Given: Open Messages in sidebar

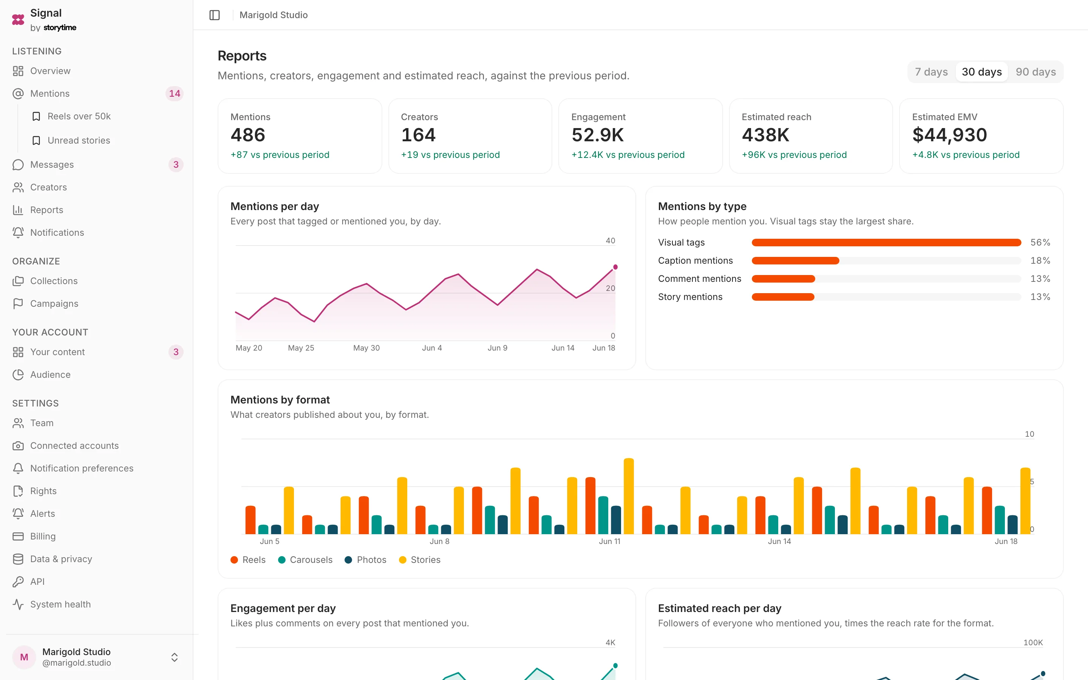Looking at the screenshot, I should pyautogui.click(x=97, y=165).
